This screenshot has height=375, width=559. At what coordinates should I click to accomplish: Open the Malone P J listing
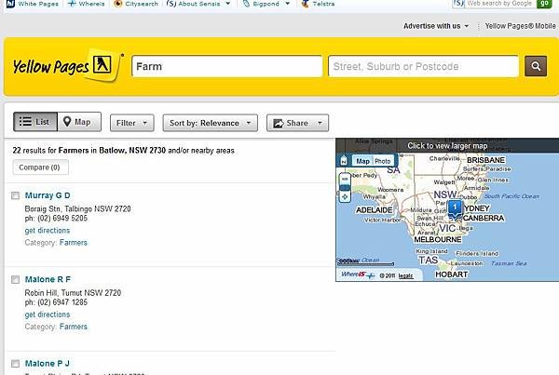point(48,364)
